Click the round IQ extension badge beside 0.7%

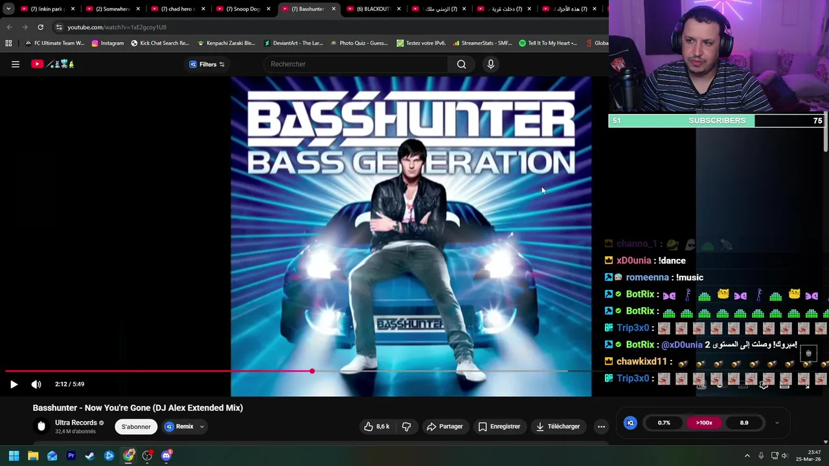tap(630, 423)
